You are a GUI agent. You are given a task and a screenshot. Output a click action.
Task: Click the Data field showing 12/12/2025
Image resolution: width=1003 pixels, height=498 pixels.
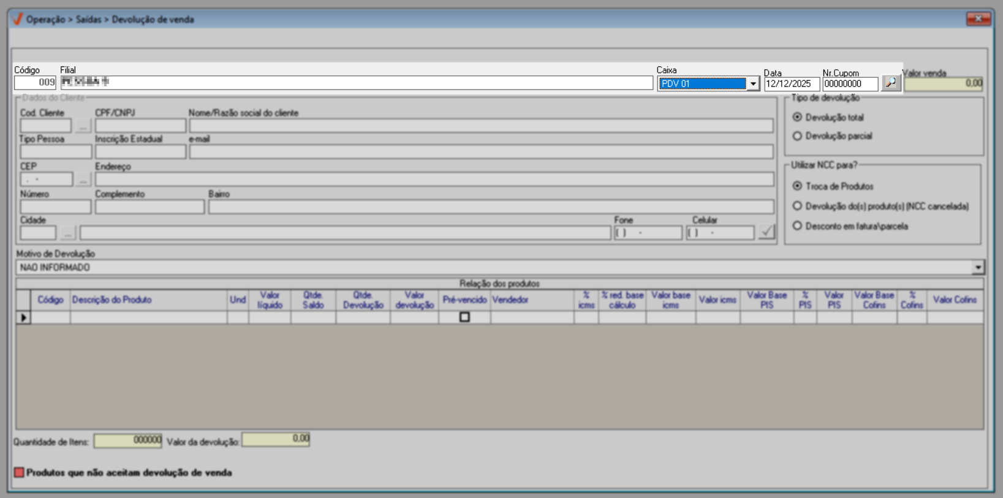pos(791,84)
